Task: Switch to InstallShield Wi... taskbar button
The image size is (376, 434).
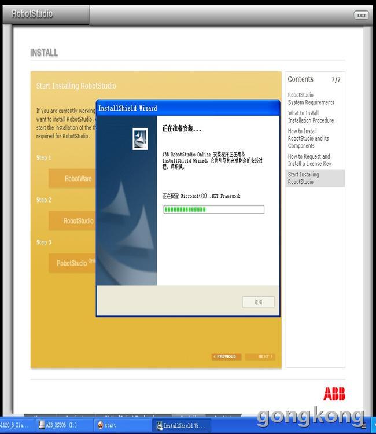Action: click(182, 425)
